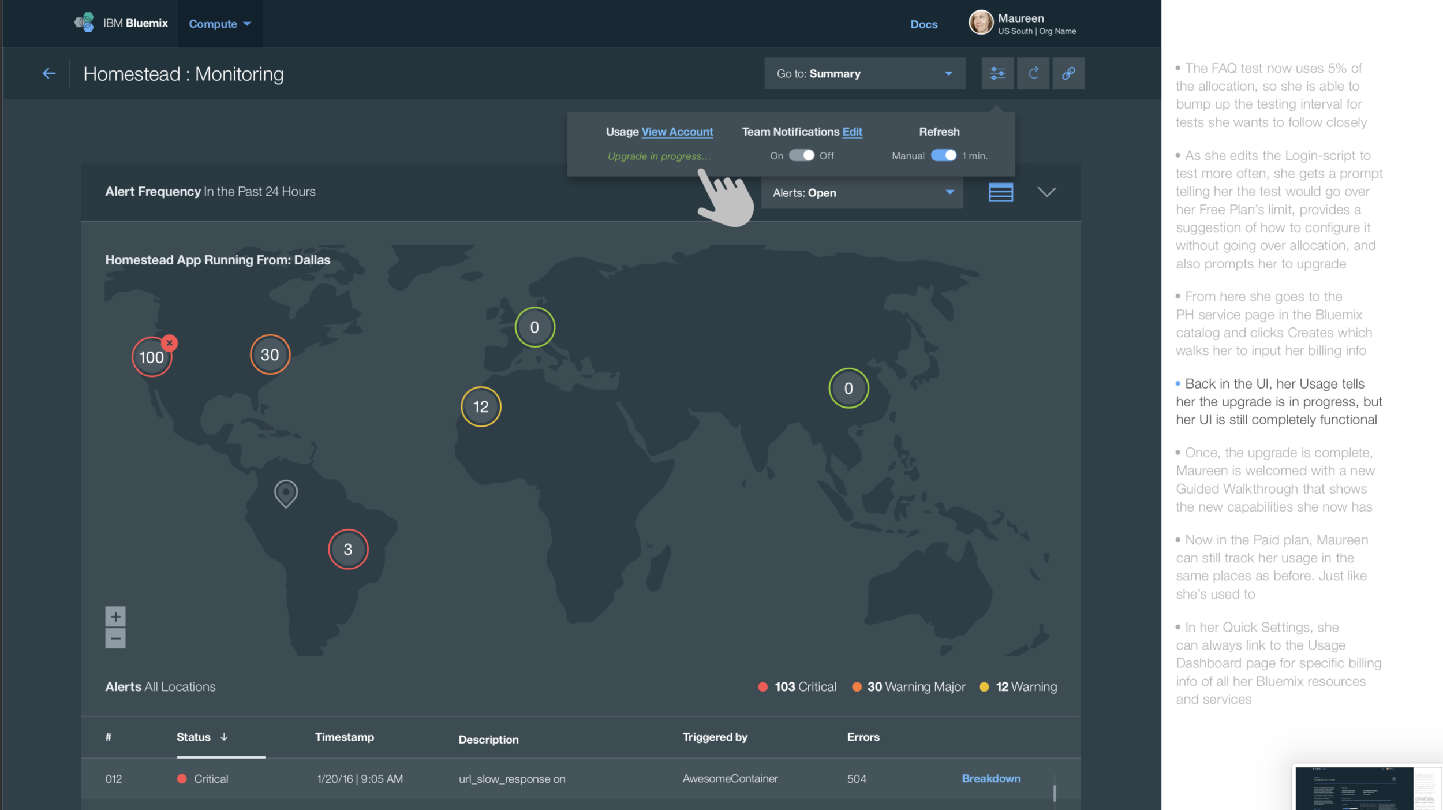1443x810 pixels.
Task: Open the Go to: Summary dropdown
Action: tap(864, 73)
